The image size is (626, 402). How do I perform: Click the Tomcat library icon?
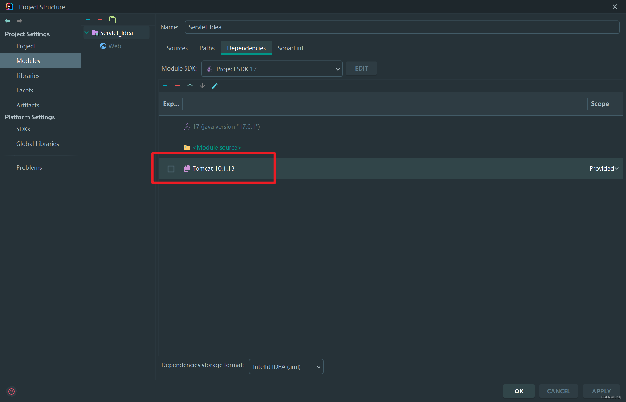coord(187,168)
